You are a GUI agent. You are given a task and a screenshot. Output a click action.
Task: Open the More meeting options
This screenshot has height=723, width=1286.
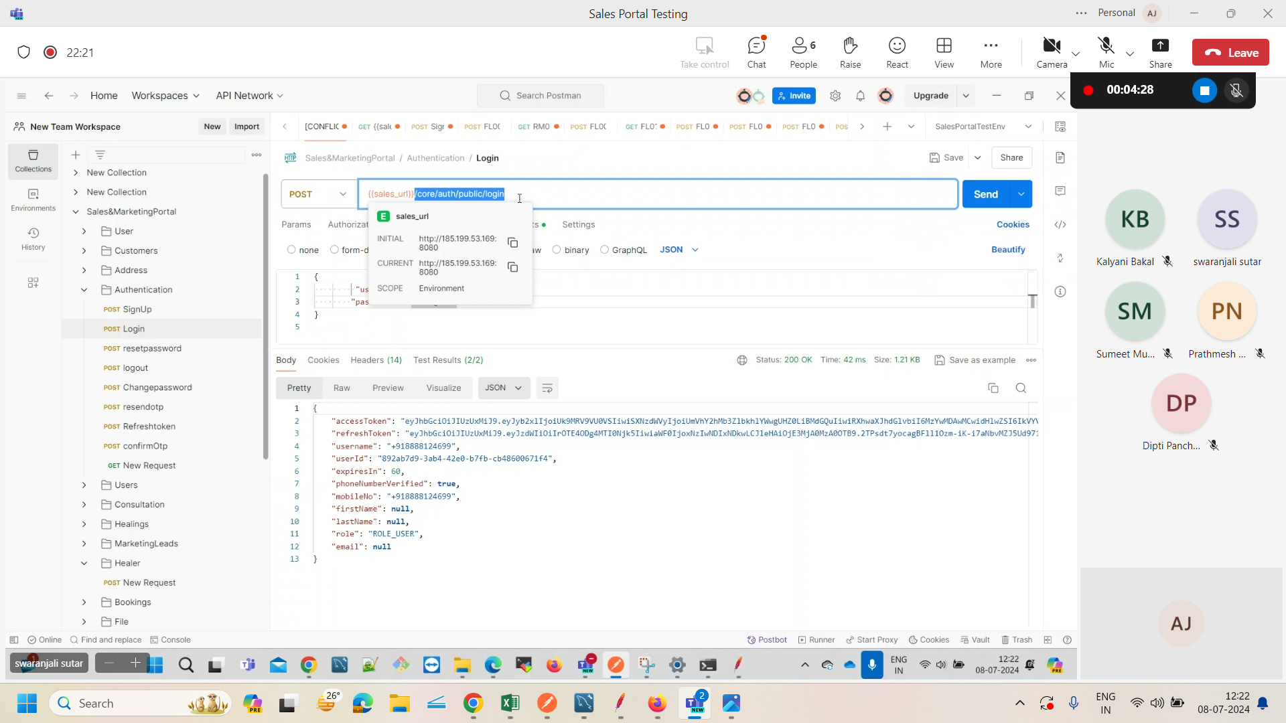click(991, 52)
